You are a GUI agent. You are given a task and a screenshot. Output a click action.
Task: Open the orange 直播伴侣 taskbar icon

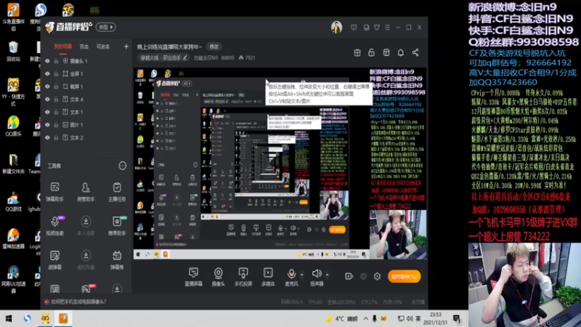click(x=63, y=318)
